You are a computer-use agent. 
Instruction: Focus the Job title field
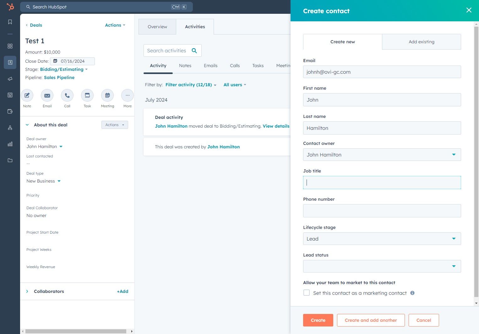(382, 183)
